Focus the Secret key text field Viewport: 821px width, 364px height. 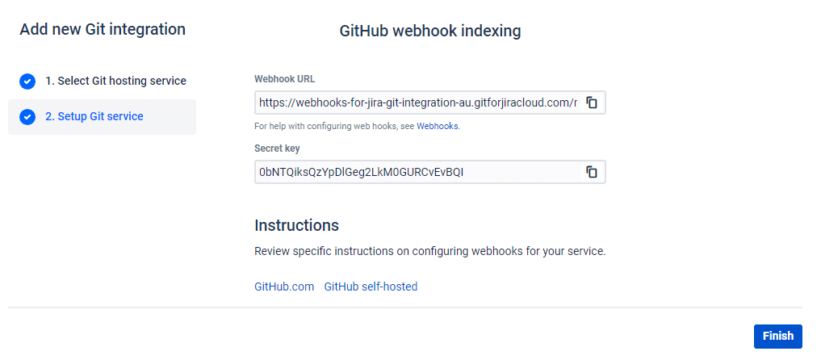(x=417, y=172)
